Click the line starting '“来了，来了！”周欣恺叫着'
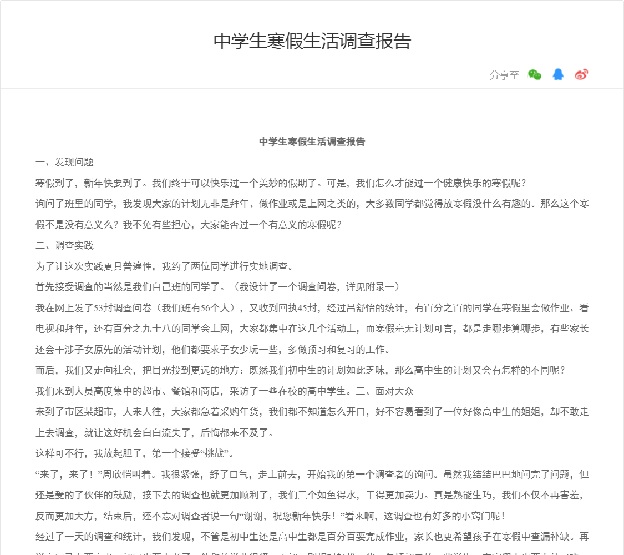624x555 pixels. (x=312, y=475)
